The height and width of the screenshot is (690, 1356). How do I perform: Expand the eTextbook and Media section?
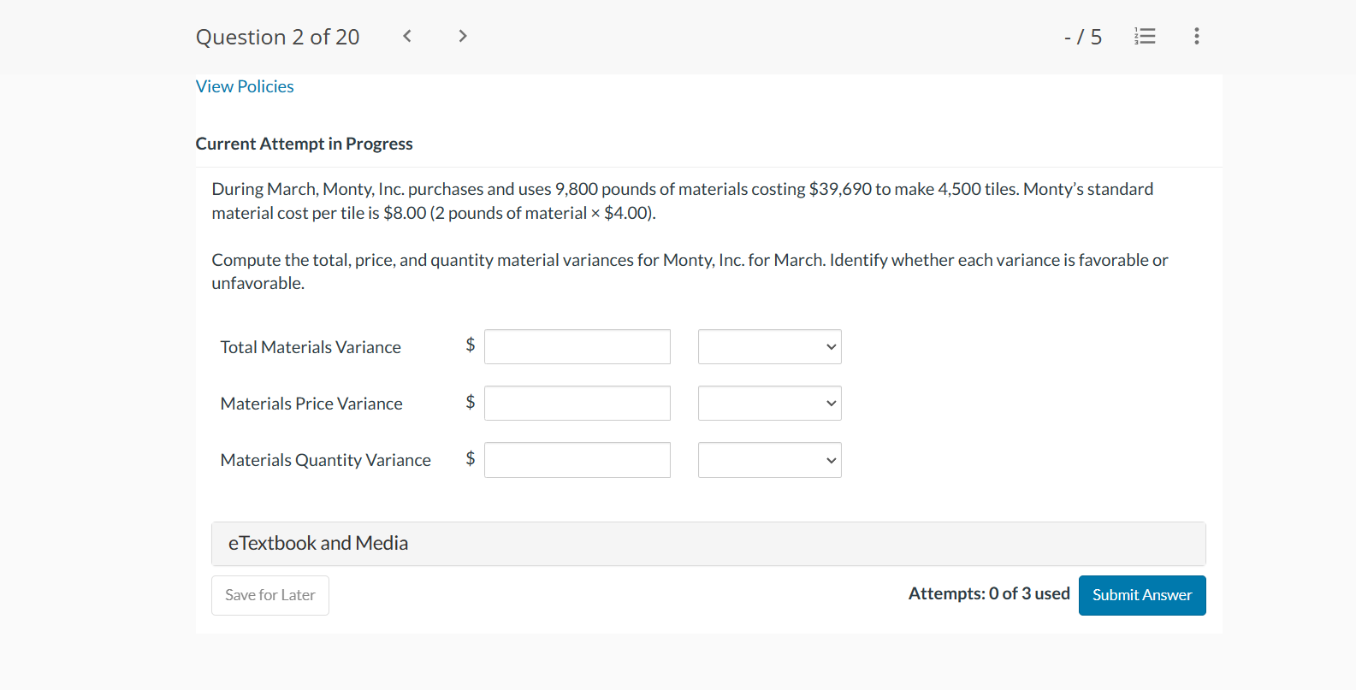tap(708, 544)
